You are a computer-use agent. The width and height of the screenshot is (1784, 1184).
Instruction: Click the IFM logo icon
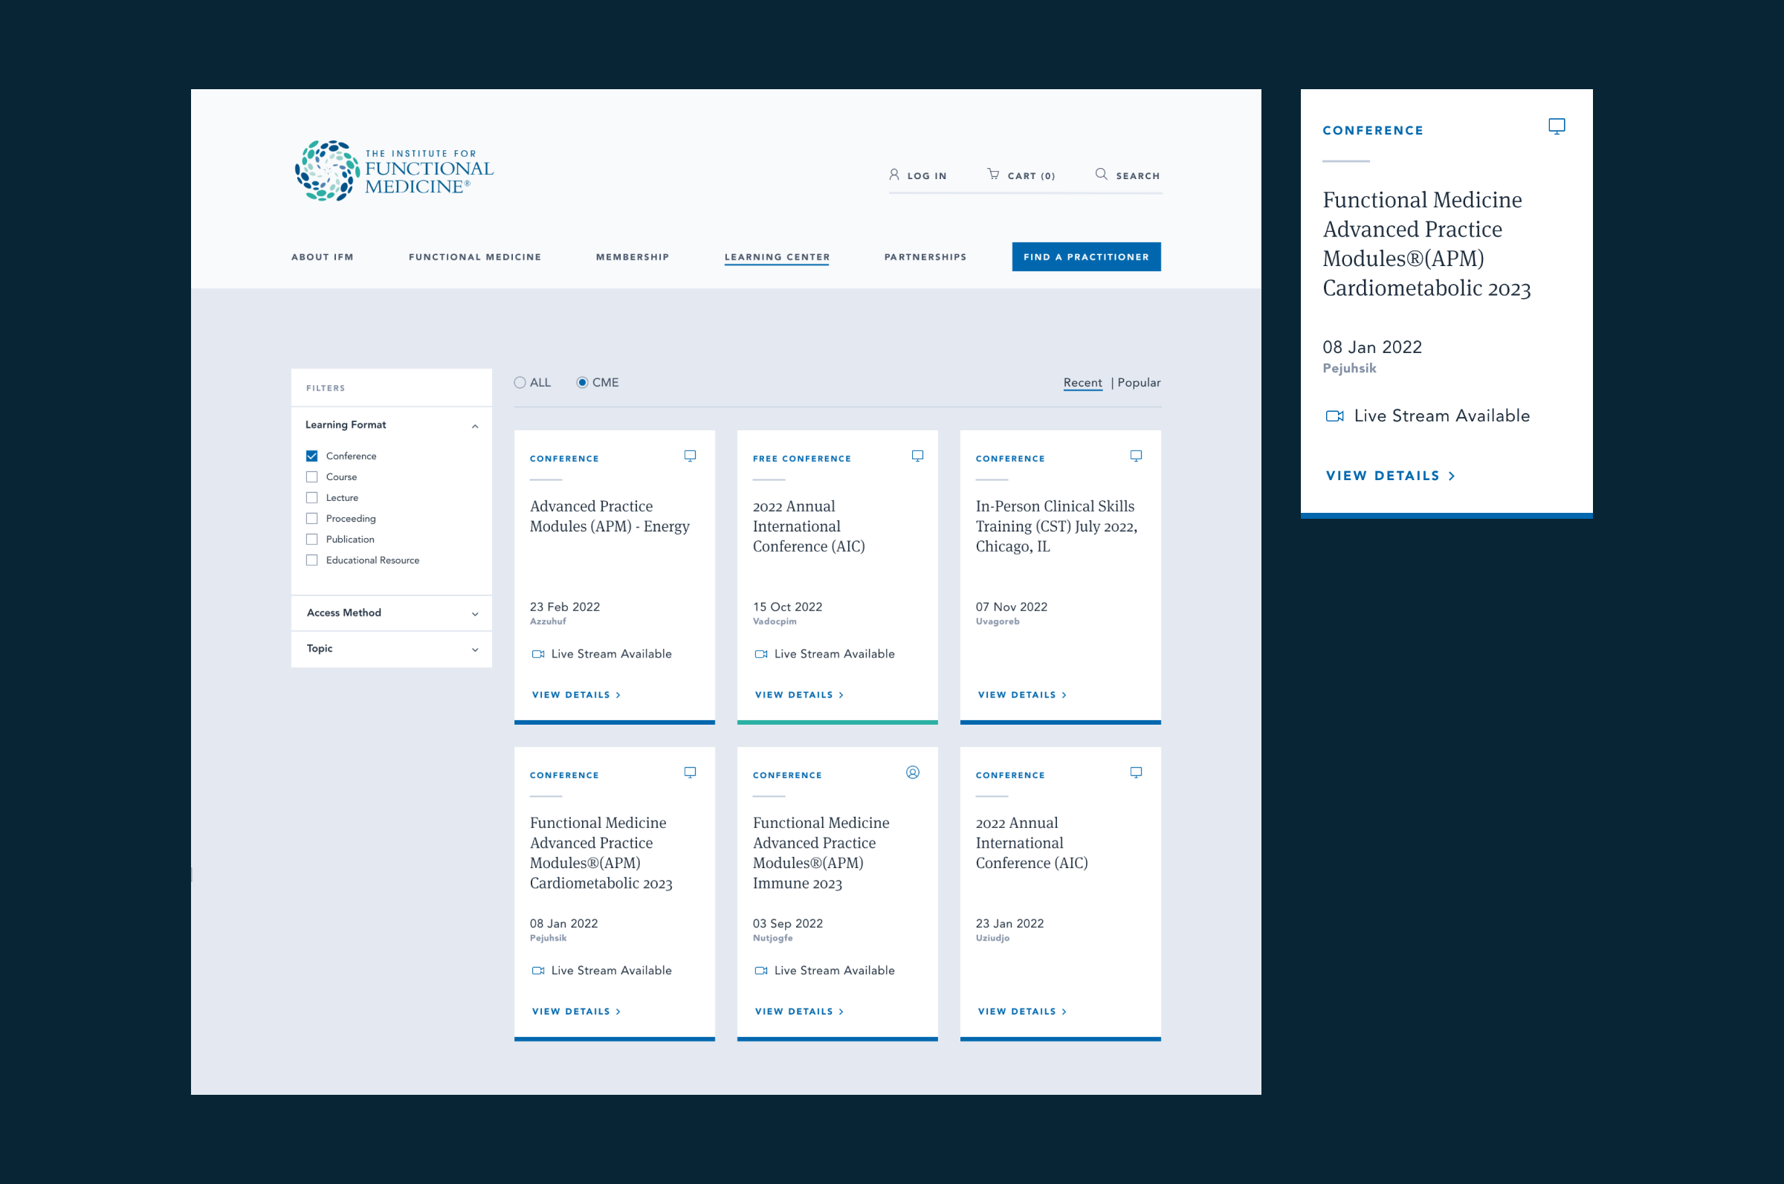pos(327,171)
